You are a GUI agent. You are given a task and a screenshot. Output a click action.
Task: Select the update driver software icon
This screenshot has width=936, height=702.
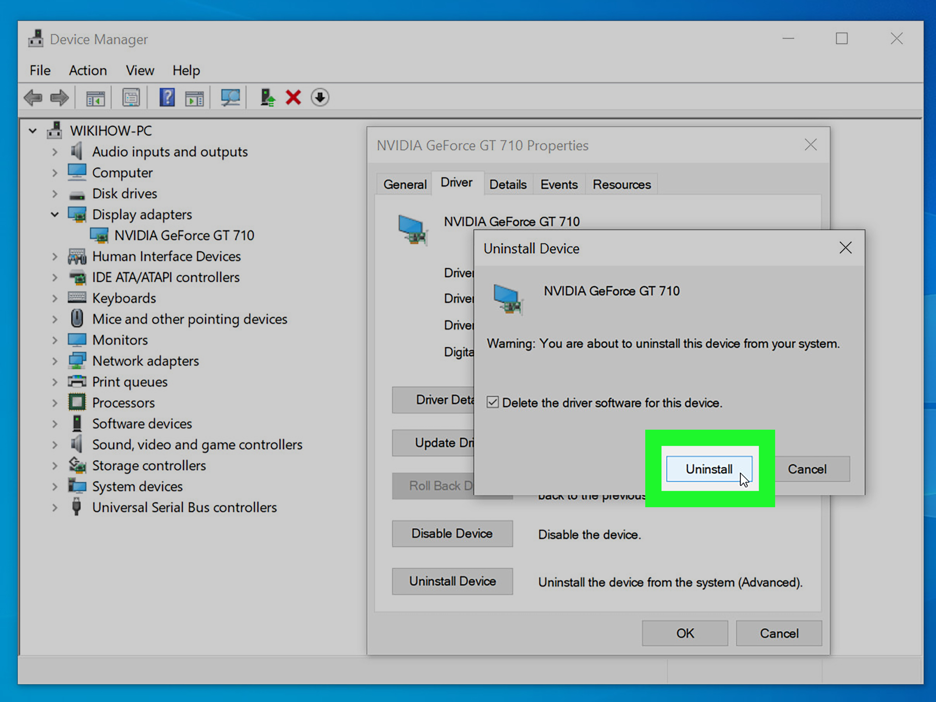tap(267, 97)
